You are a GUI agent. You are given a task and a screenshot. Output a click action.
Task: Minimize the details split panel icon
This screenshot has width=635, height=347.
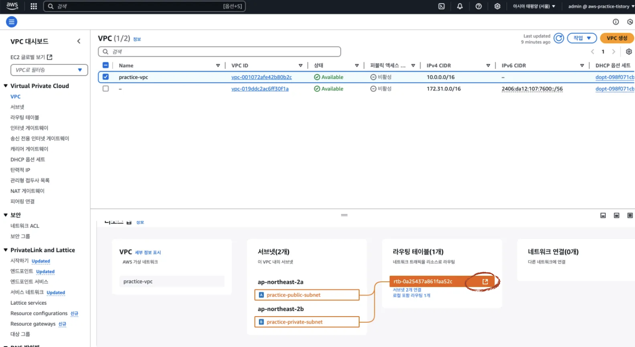pos(603,216)
